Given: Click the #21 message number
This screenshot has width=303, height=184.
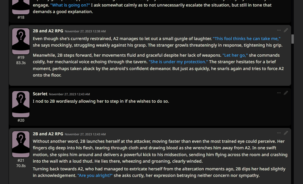Looking at the screenshot, I should pos(21,160).
